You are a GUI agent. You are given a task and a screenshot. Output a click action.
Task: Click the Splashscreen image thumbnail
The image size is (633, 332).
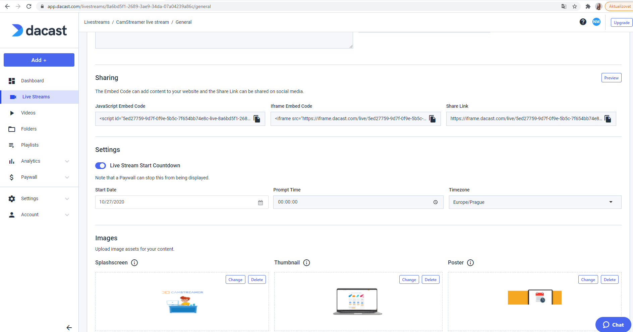pyautogui.click(x=182, y=302)
